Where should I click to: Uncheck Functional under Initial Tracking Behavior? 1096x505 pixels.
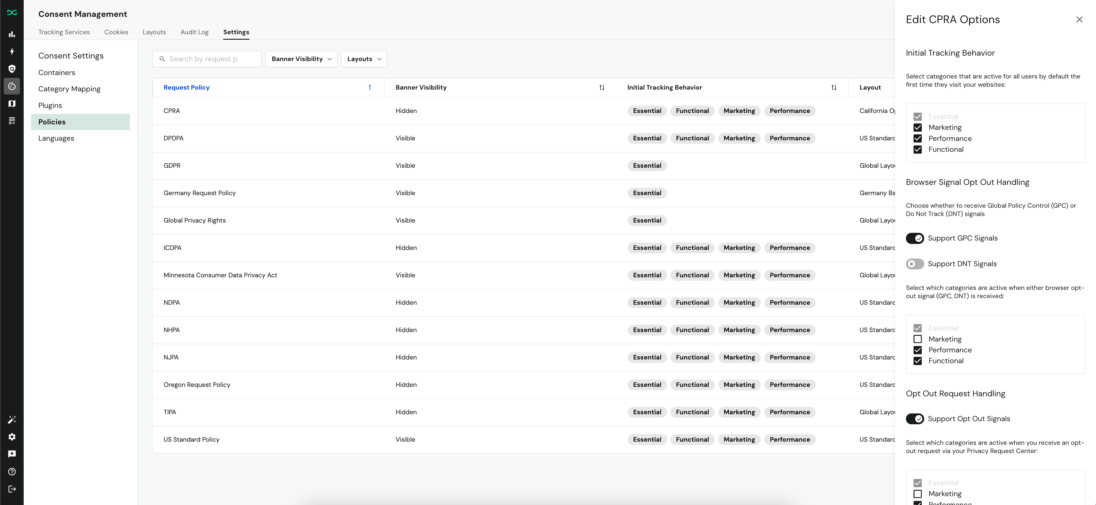click(x=918, y=150)
